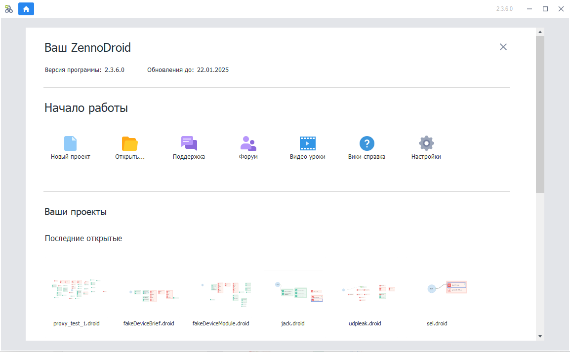The height and width of the screenshot is (352, 570).
Task: Open Поддержка support chat icon
Action: point(189,143)
